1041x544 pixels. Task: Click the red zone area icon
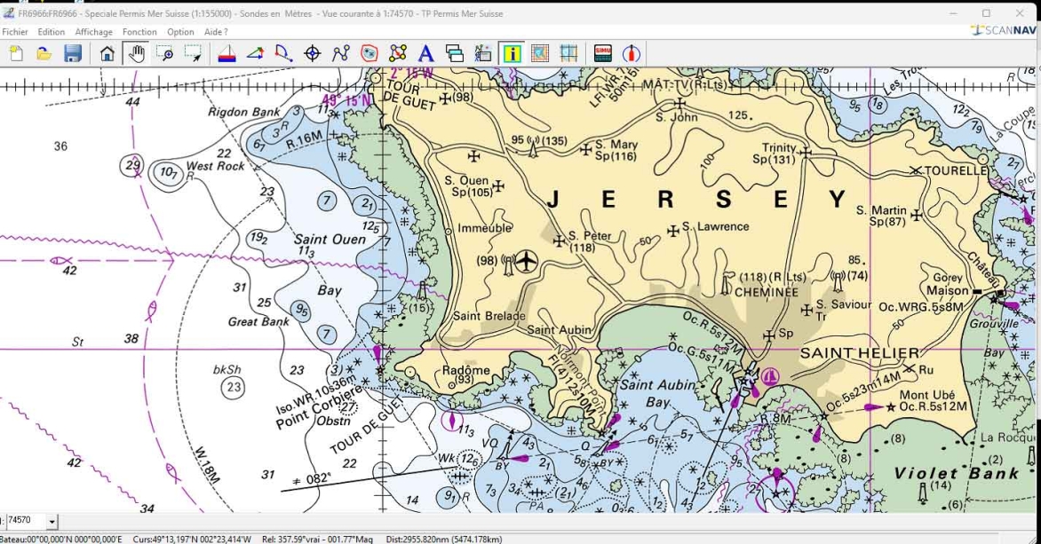[x=370, y=54]
